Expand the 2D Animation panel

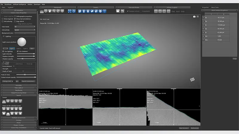coord(19,10)
